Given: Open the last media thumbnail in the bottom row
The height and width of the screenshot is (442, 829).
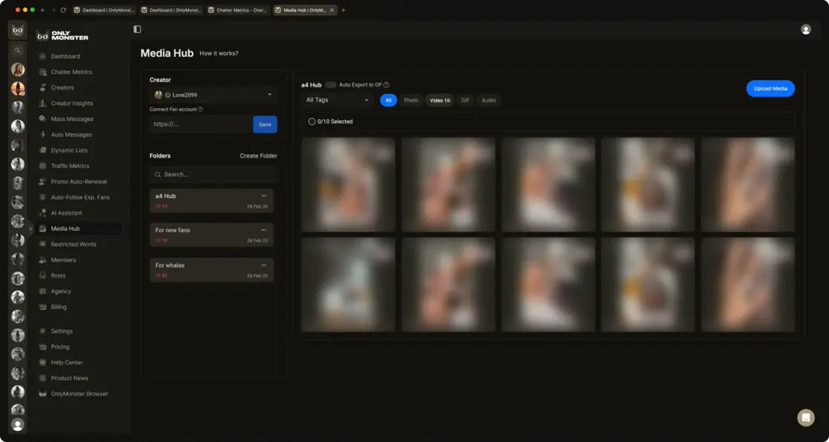Looking at the screenshot, I should [x=748, y=285].
